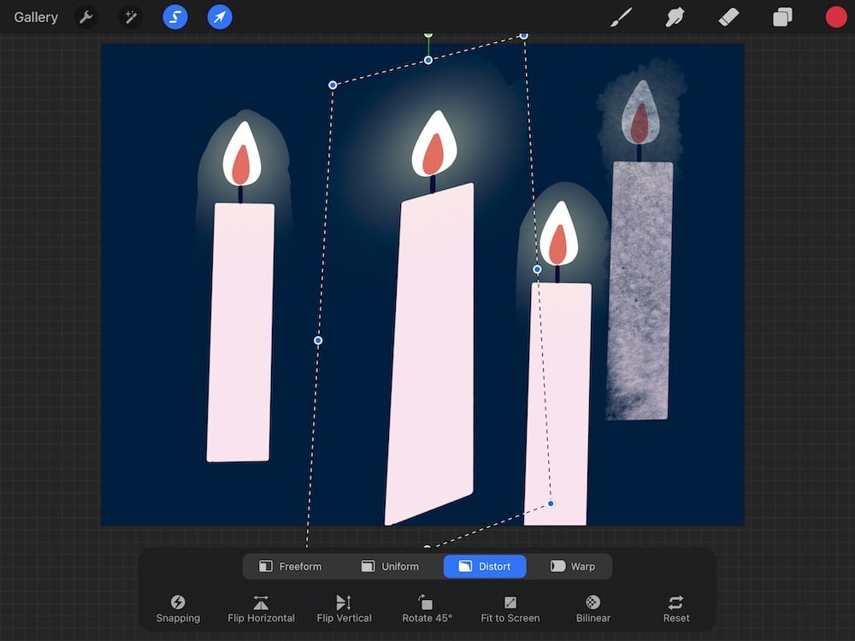
Task: Open the Smudge tool
Action: pyautogui.click(x=675, y=16)
